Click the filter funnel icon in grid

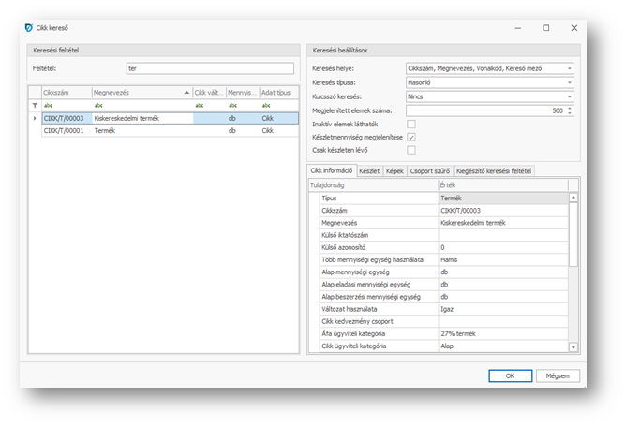[x=36, y=106]
